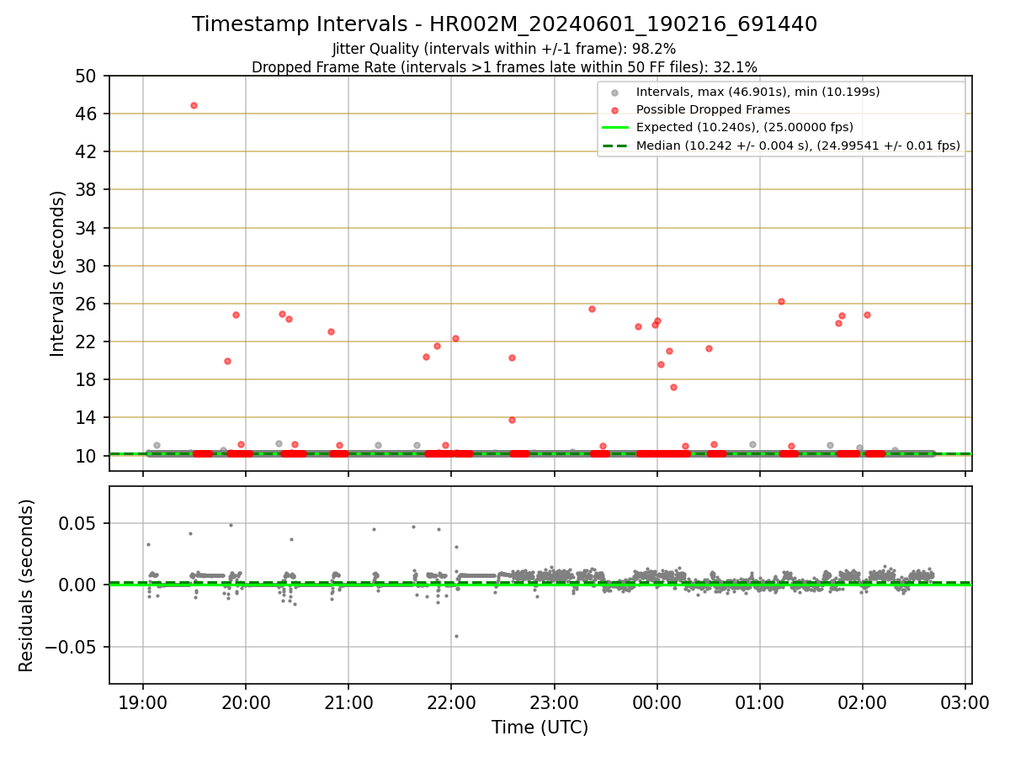Click the dashed green line sample in the legend
Screen dimensions: 1010x757
[615, 146]
